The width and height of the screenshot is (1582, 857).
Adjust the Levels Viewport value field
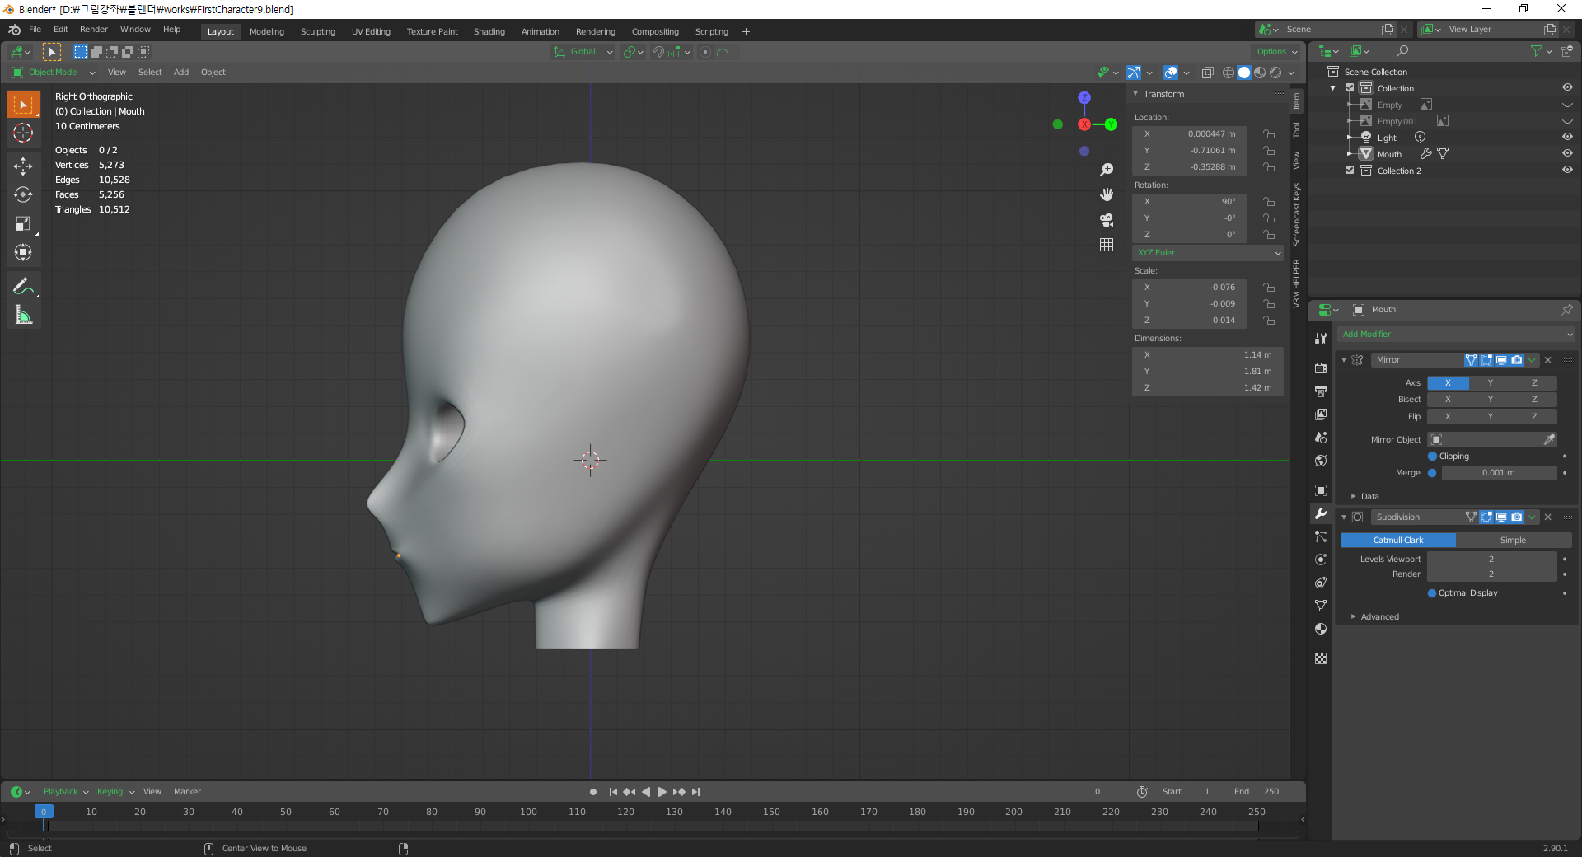[1491, 560]
